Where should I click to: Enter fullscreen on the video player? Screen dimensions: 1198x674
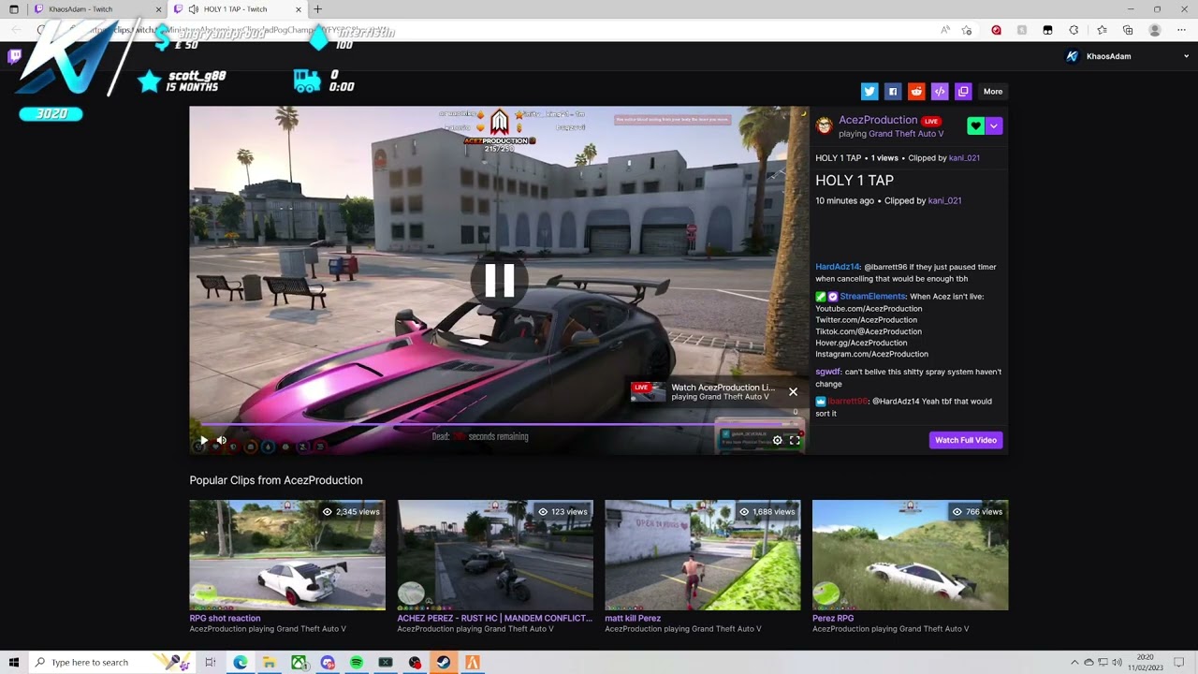(x=795, y=440)
